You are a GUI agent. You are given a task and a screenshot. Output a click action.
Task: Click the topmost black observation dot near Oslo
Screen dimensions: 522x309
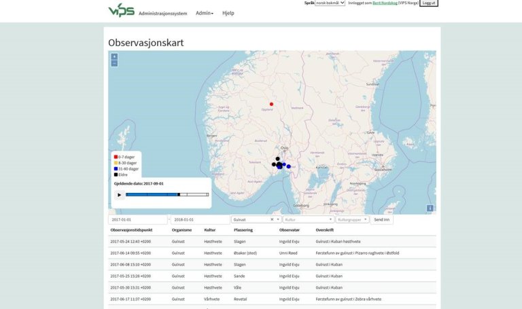click(277, 159)
